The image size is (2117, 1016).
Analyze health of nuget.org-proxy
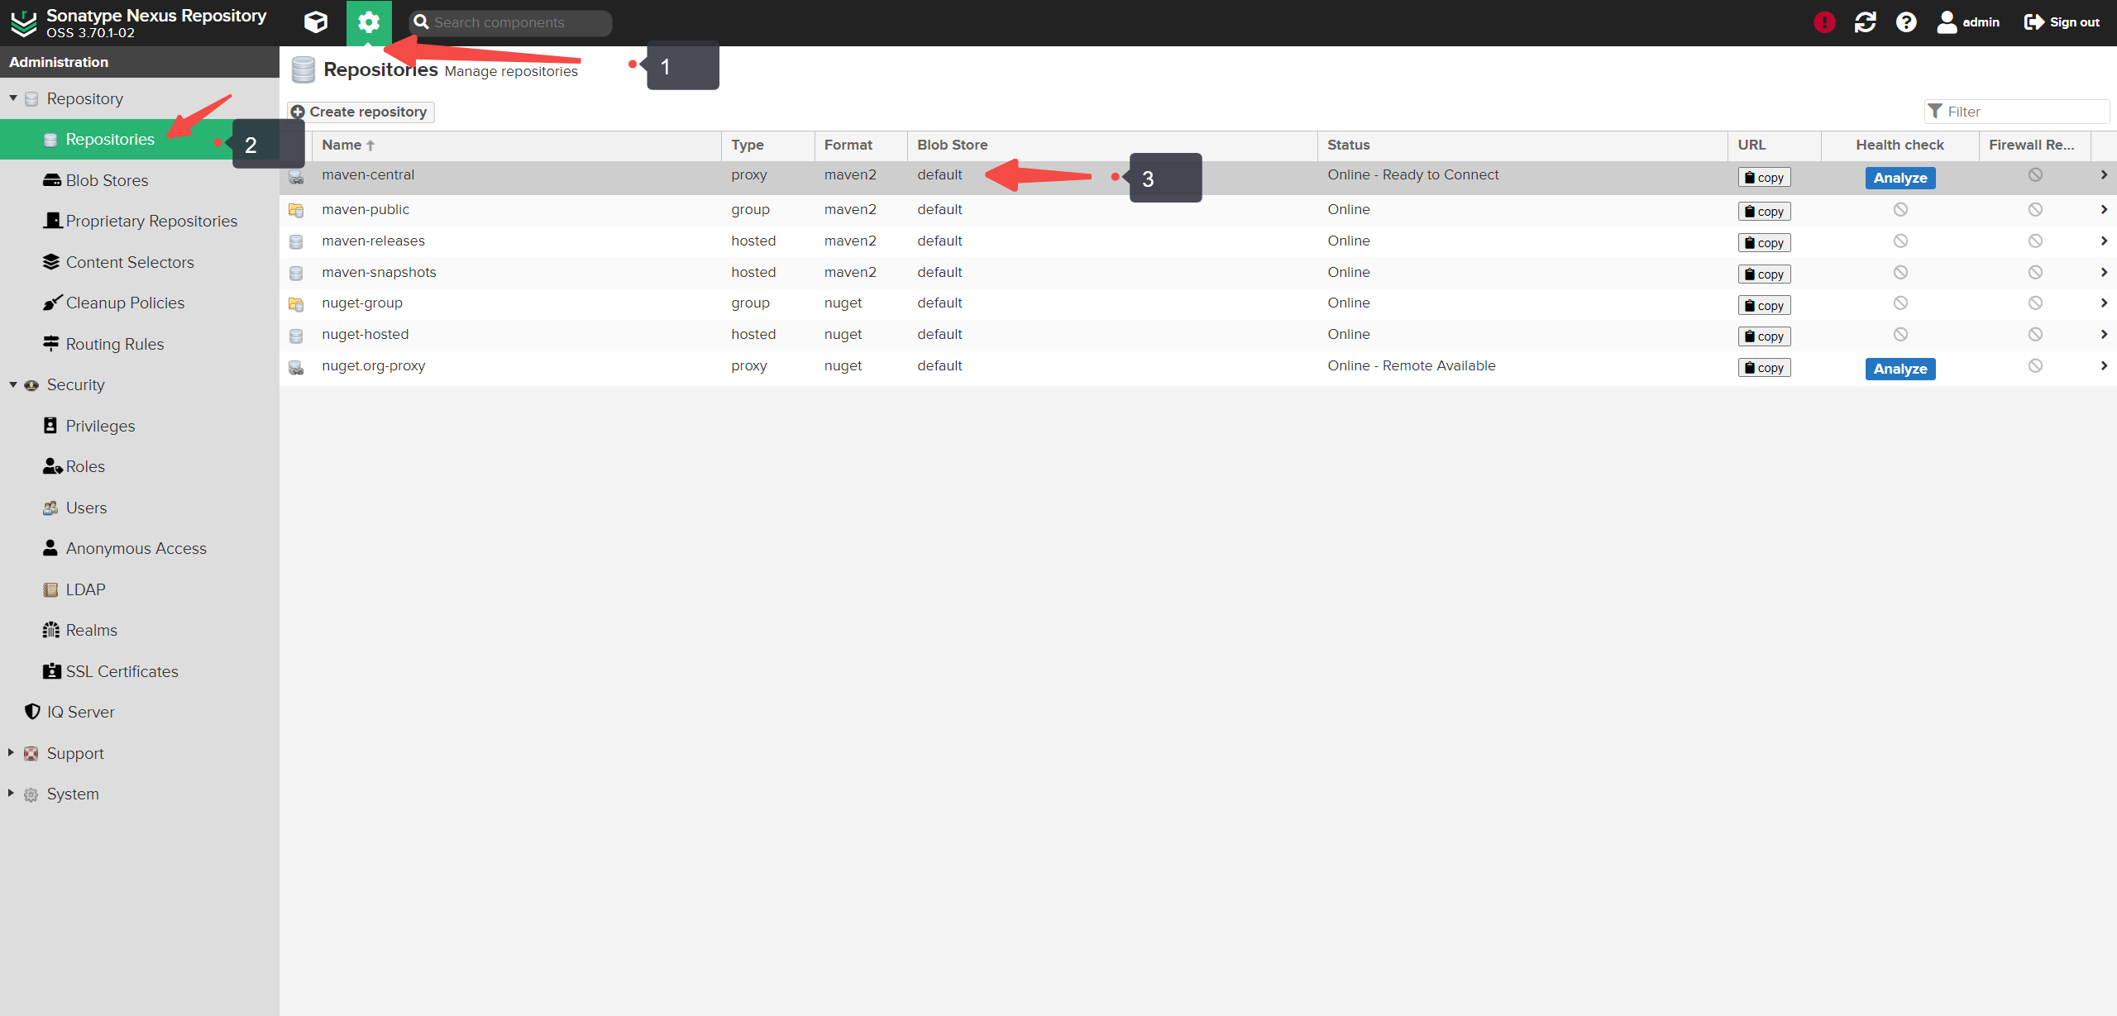tap(1900, 369)
